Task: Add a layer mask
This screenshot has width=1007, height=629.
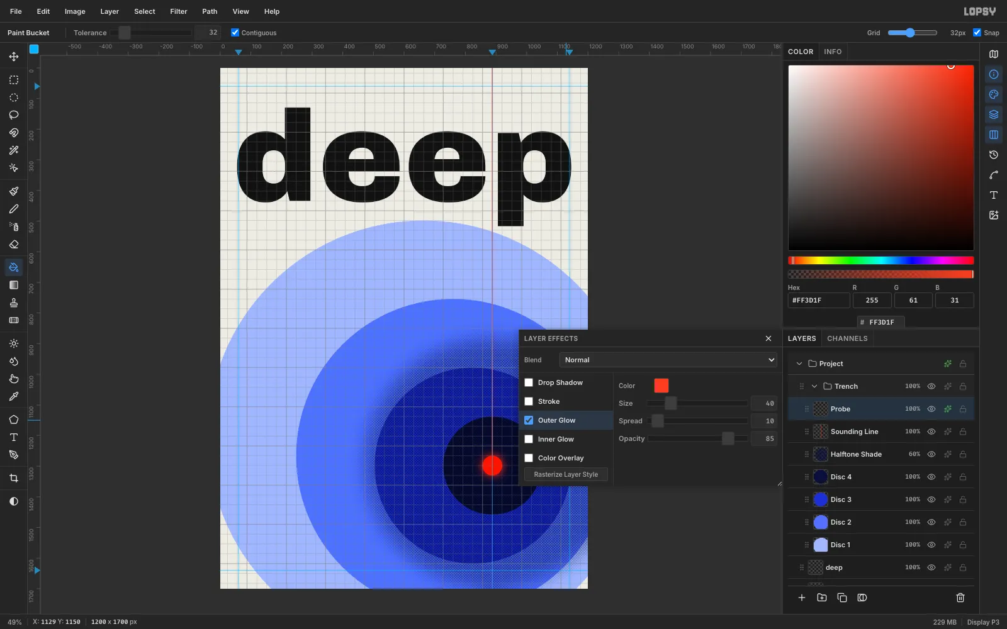Action: tap(862, 598)
